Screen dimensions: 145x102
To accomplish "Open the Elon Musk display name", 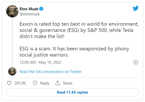I will point(29,9).
